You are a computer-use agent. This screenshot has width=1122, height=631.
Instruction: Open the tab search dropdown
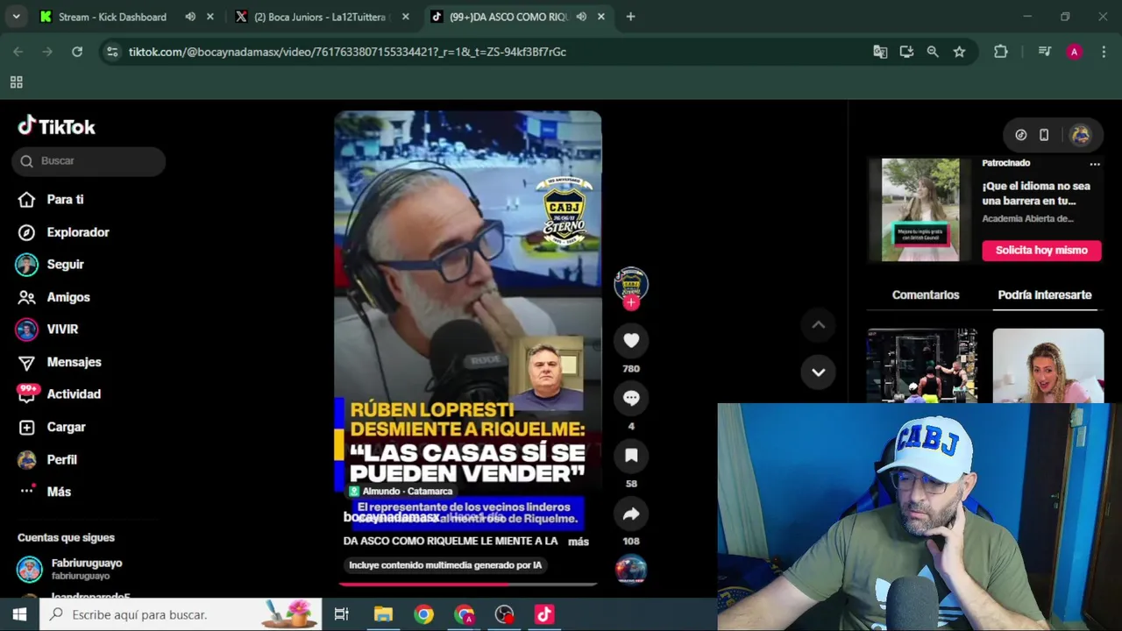click(x=16, y=17)
